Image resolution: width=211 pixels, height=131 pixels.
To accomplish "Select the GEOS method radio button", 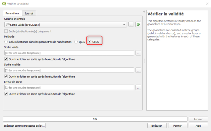I will [x=89, y=42].
